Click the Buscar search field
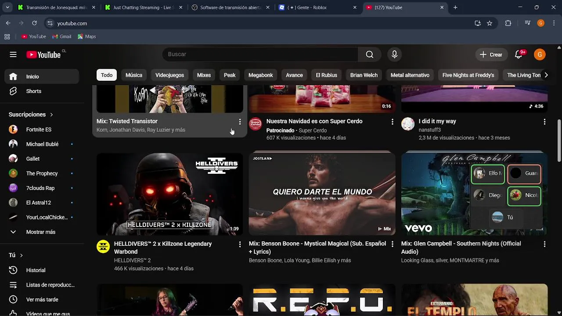The width and height of the screenshot is (562, 316). tap(260, 54)
